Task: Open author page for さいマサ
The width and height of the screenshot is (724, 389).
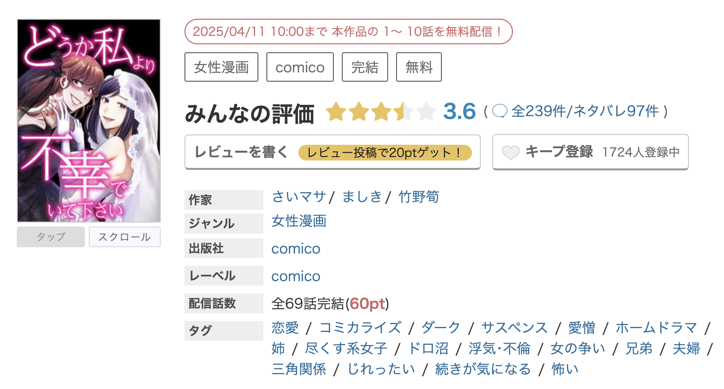Action: pos(298,196)
